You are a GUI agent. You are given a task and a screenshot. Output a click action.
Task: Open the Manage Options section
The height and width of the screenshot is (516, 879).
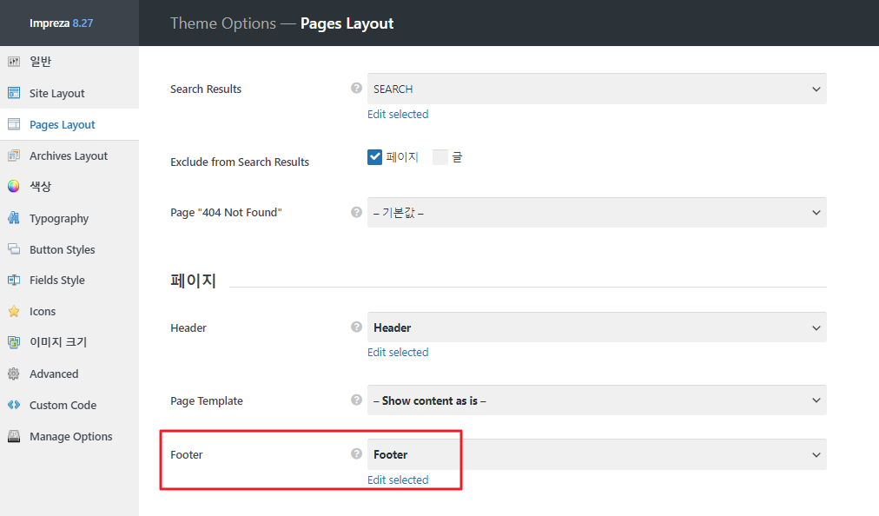pos(69,436)
